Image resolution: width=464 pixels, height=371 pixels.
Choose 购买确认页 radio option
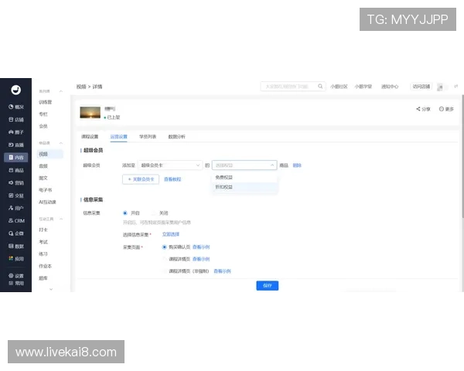[x=164, y=247]
